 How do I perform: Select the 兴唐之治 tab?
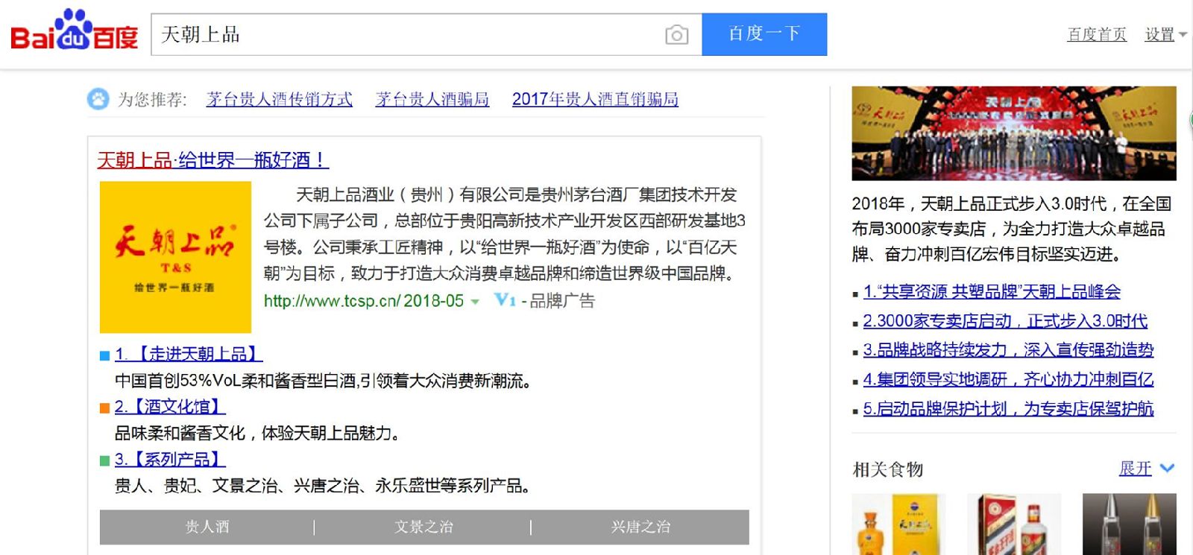[x=640, y=527]
